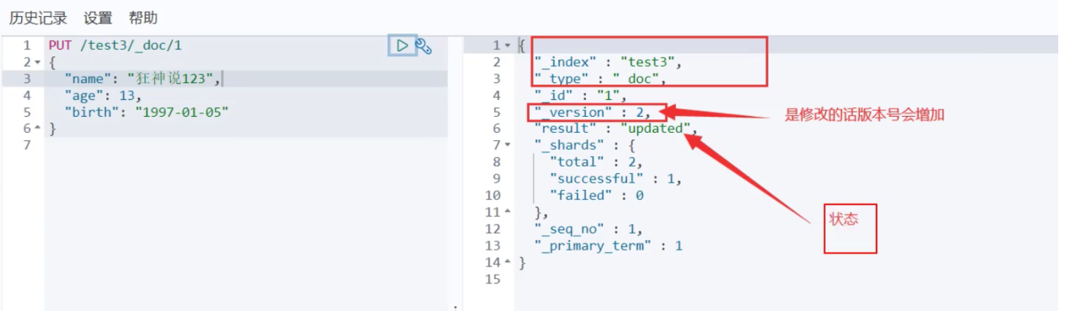This screenshot has height=311, width=1067.
Task: Click the "result" : "updated" value
Action: [656, 128]
